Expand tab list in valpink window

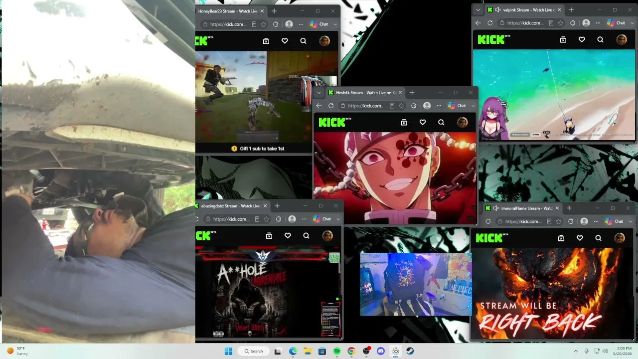pyautogui.click(x=478, y=10)
